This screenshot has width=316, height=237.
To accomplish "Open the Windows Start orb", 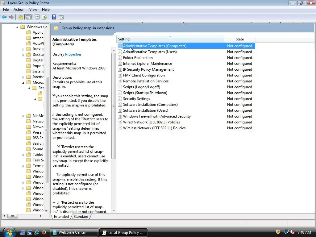I will 9,232.
